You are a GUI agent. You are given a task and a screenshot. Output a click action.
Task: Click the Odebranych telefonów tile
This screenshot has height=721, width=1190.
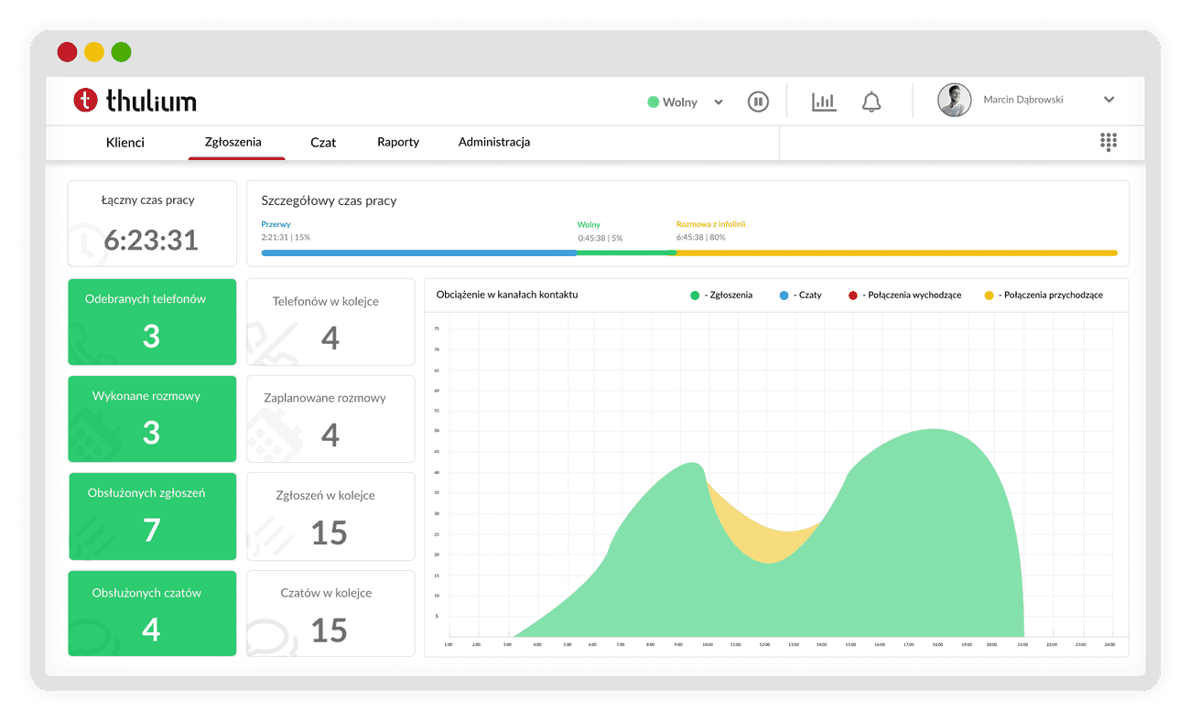152,322
